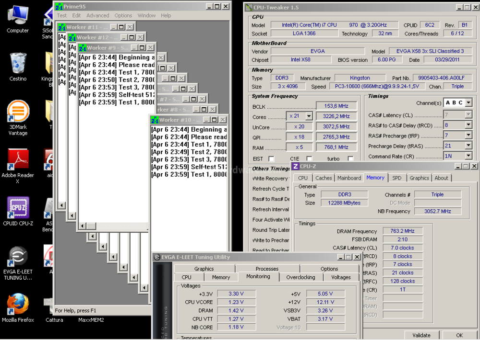Switch to the Memory tab in E-LEET

[221, 277]
